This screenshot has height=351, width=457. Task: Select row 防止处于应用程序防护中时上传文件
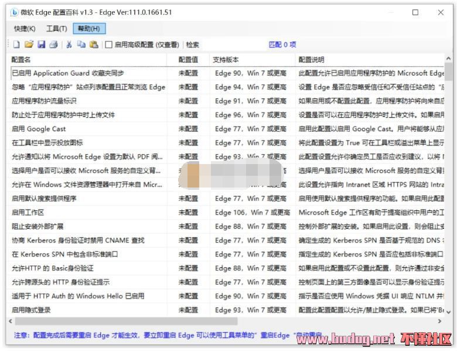point(226,115)
